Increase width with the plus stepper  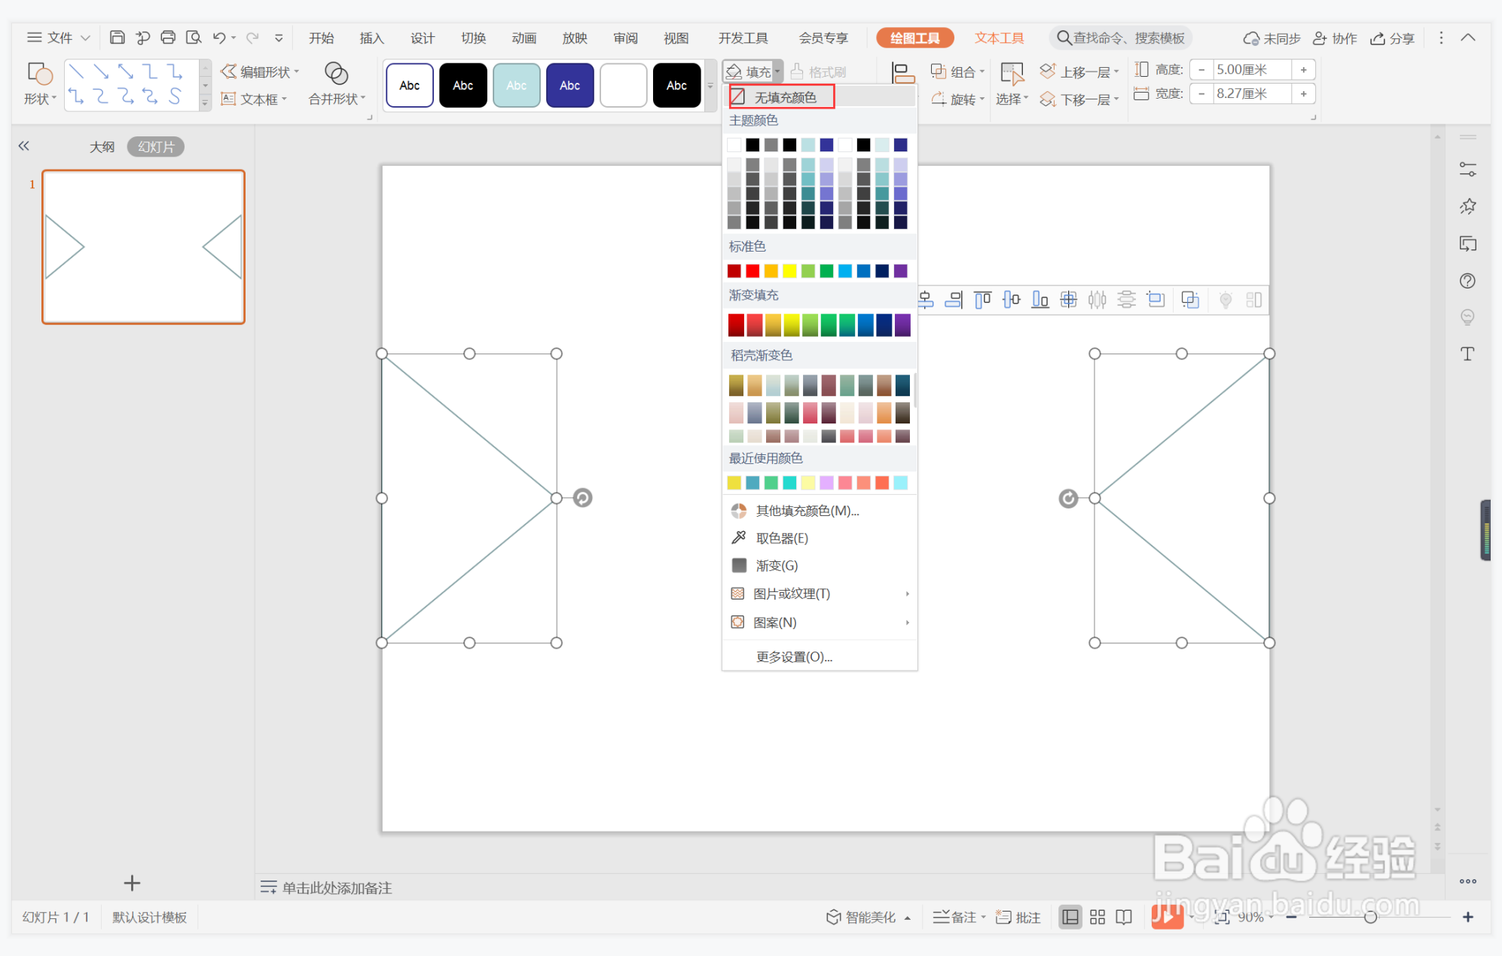(x=1303, y=94)
